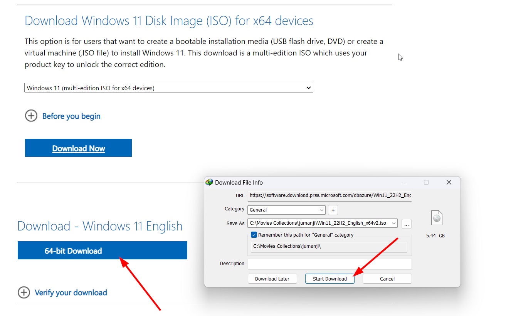Click the URL field in Download File Info
Viewport: 506px width, 316px height.
(x=329, y=195)
